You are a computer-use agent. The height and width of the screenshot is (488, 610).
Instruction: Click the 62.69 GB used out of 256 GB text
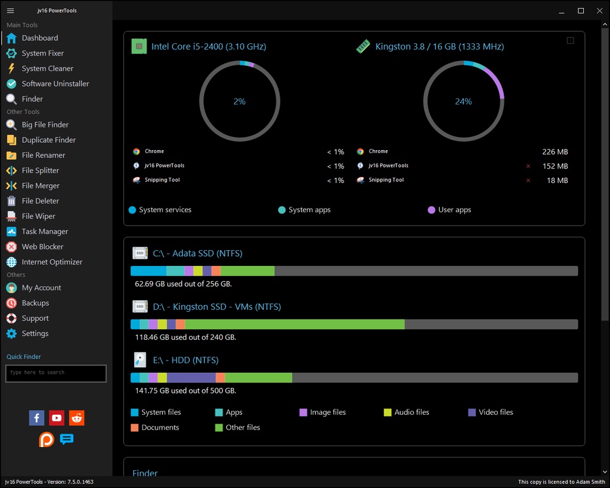tap(183, 284)
